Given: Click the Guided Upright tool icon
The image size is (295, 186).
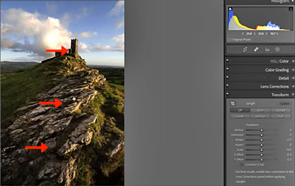Looking at the screenshot, I should [233, 104].
